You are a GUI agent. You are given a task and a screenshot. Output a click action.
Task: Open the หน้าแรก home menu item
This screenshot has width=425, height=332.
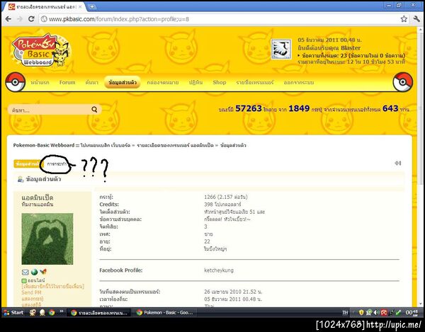[x=40, y=82]
